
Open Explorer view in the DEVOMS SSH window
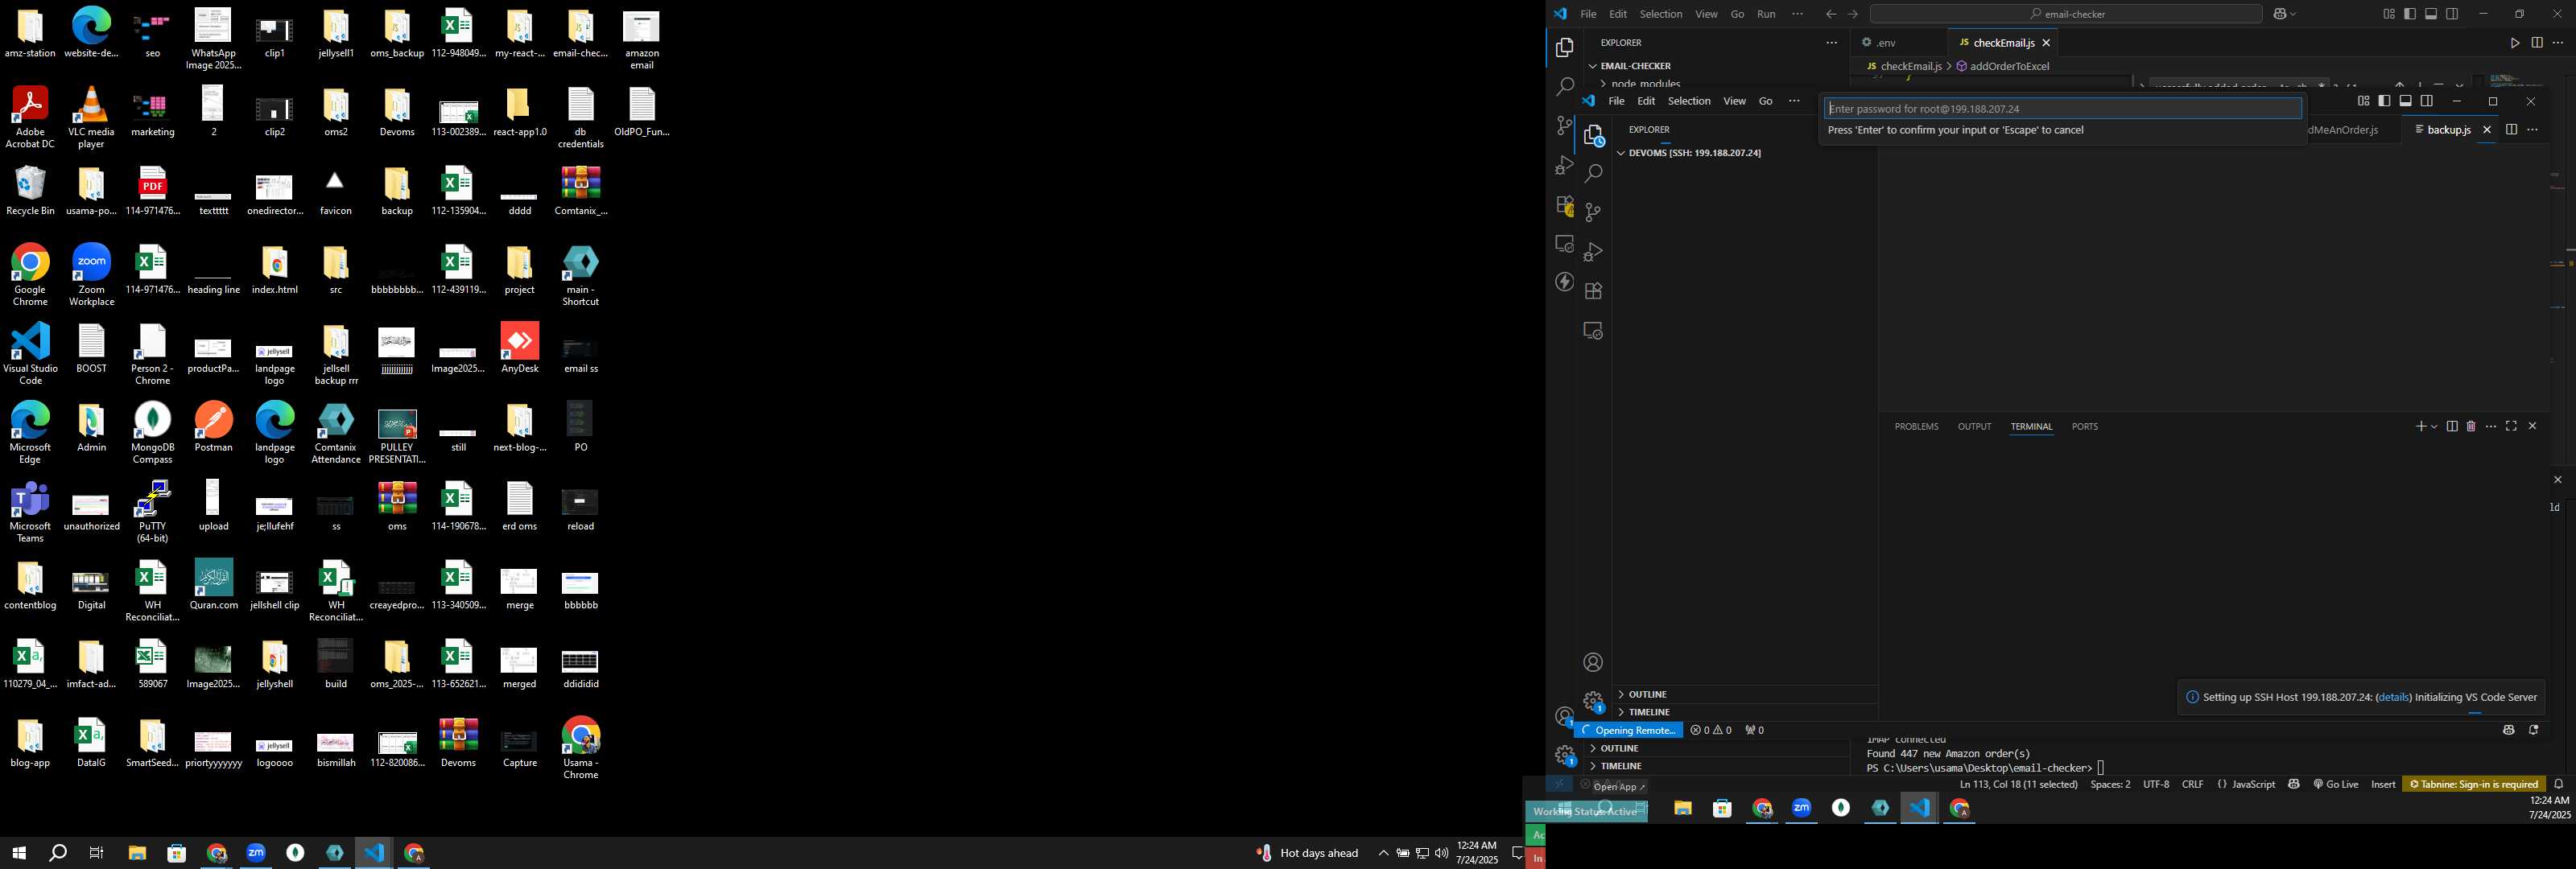[1593, 136]
